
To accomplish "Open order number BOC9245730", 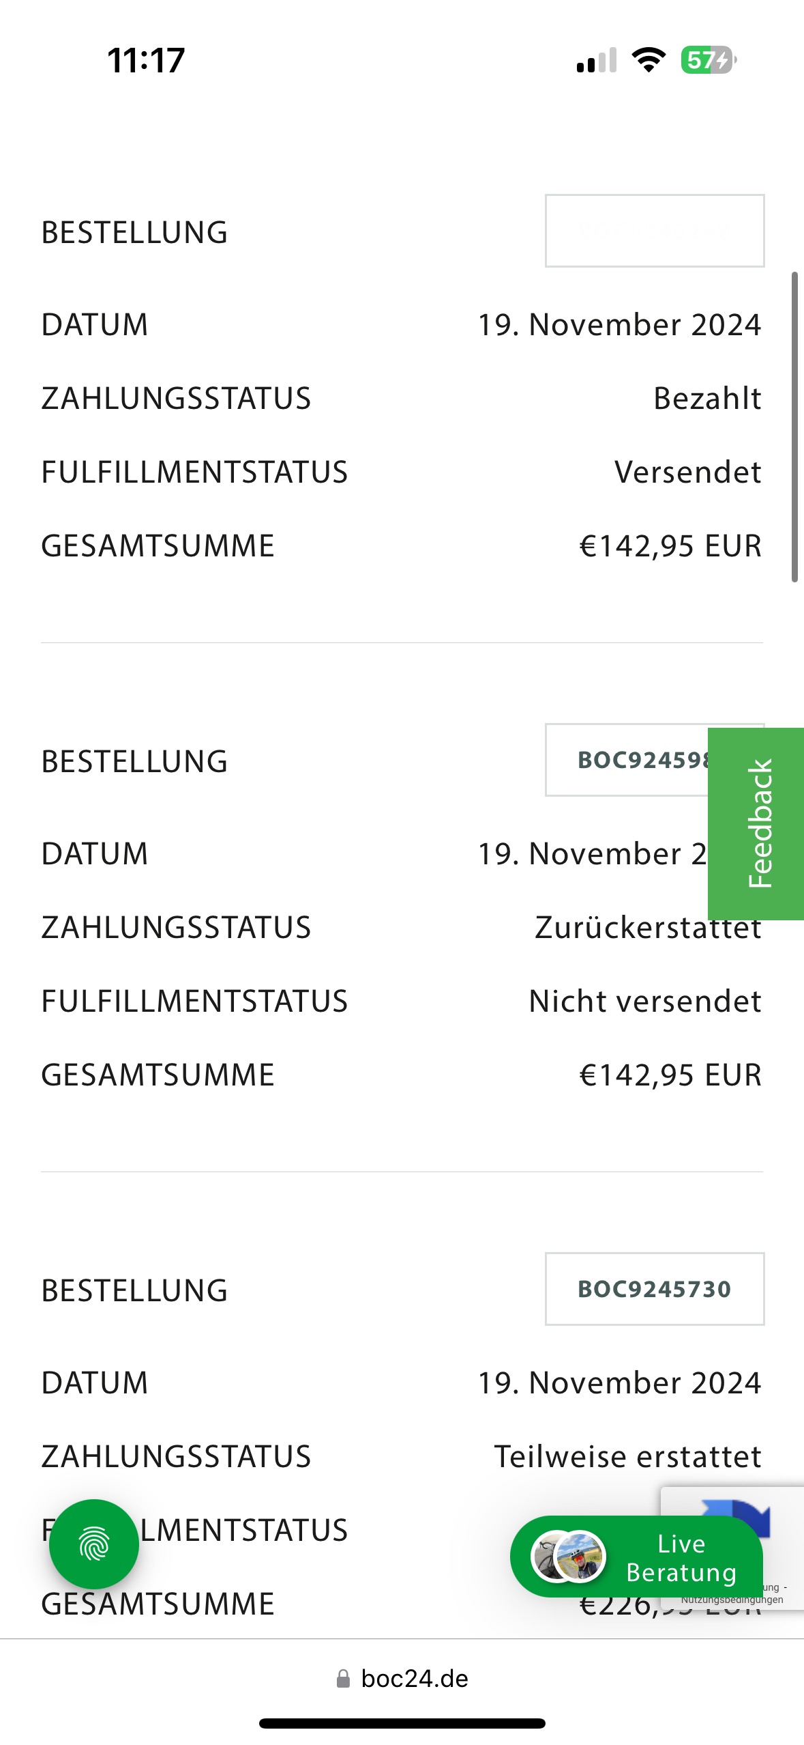I will click(654, 1289).
